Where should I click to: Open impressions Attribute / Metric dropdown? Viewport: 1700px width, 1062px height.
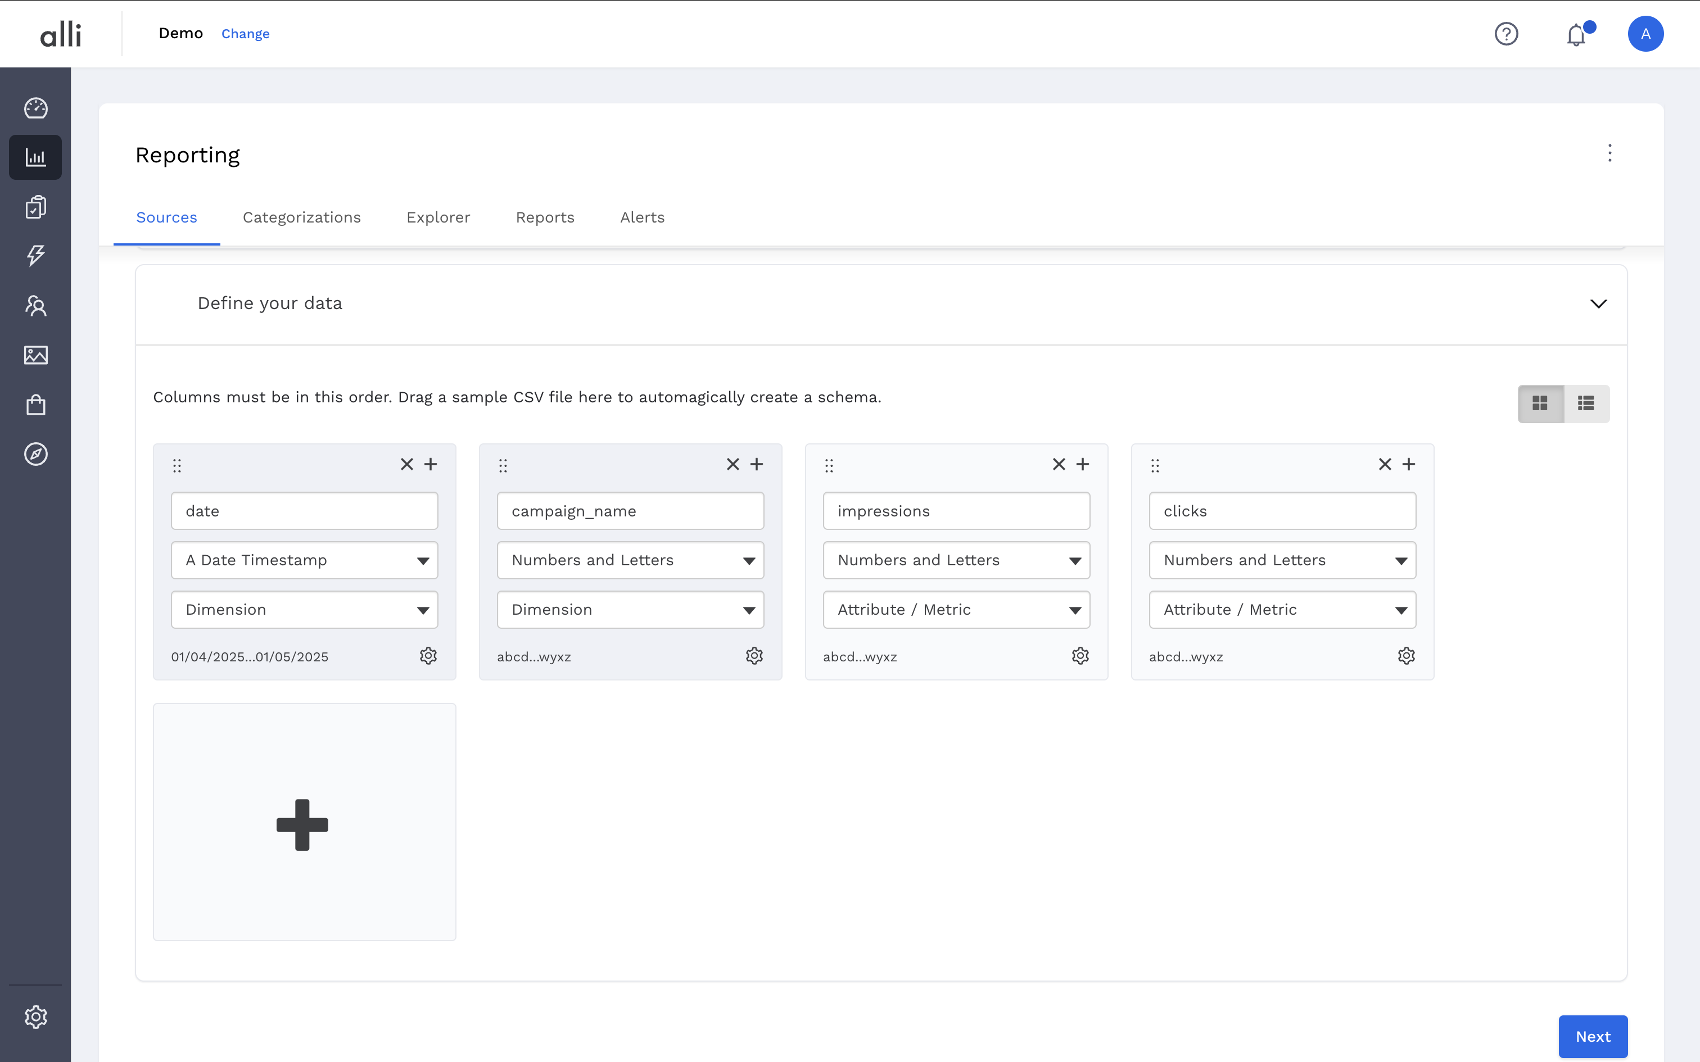955,610
